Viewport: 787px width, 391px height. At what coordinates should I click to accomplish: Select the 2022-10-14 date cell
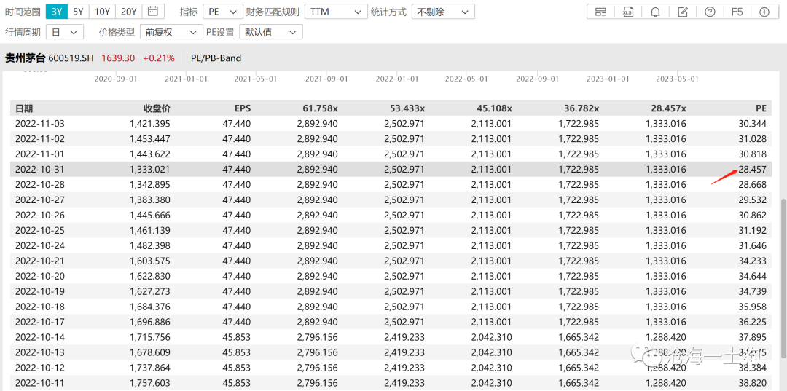coord(40,337)
